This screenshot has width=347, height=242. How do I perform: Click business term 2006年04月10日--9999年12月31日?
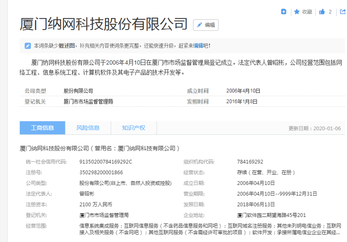(x=277, y=194)
